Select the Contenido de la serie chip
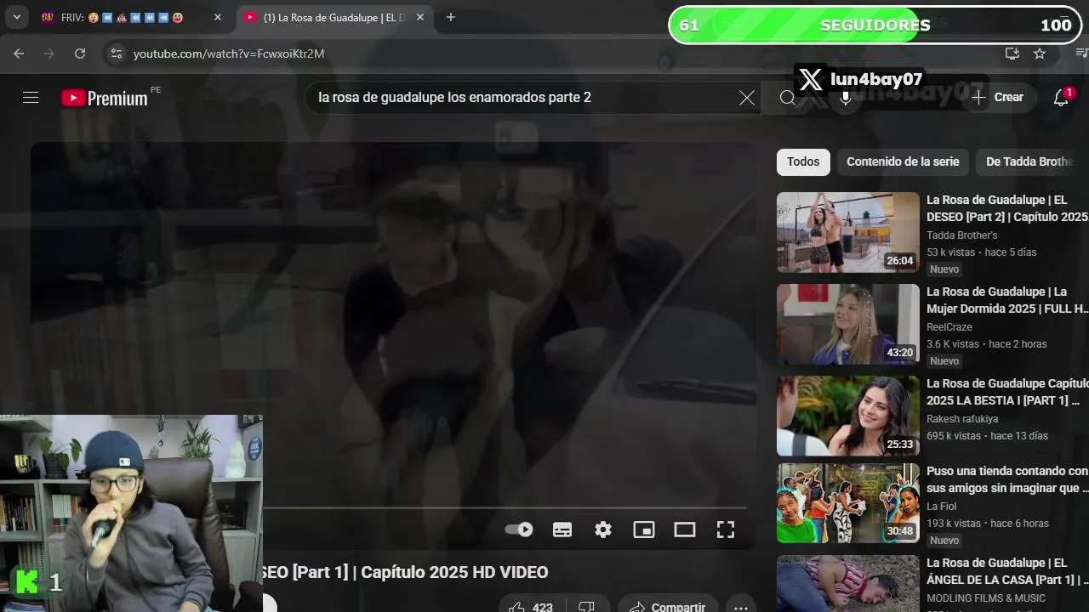The image size is (1089, 612). (903, 161)
